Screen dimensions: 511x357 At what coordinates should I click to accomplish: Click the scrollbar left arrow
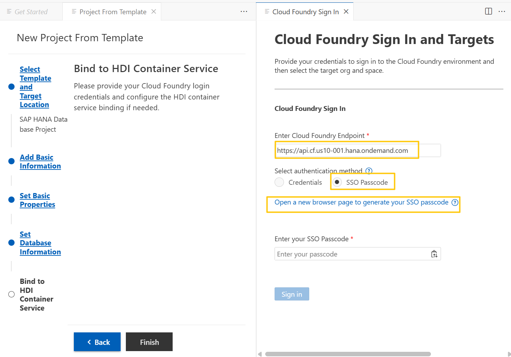coord(260,354)
